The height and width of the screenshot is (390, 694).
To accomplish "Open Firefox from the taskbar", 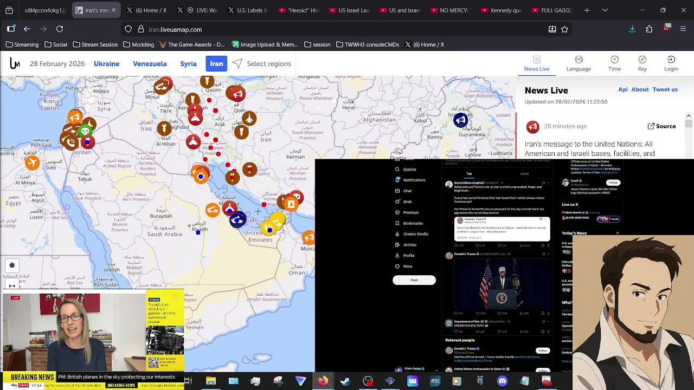I will [323, 381].
